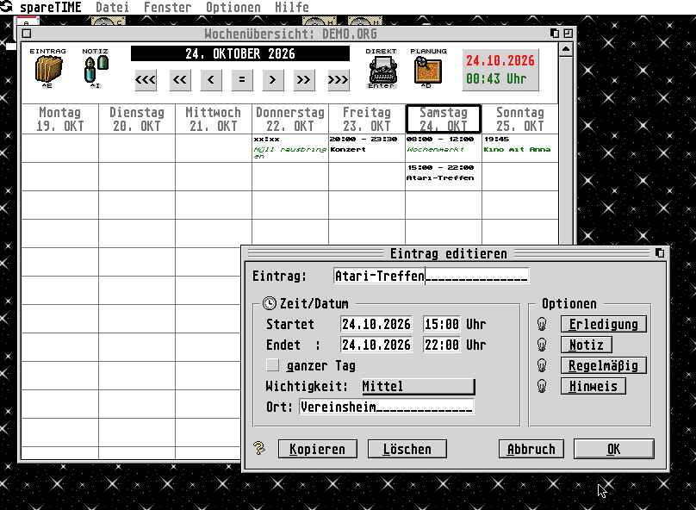Click the Abbruch button
The width and height of the screenshot is (696, 510).
(x=531, y=449)
